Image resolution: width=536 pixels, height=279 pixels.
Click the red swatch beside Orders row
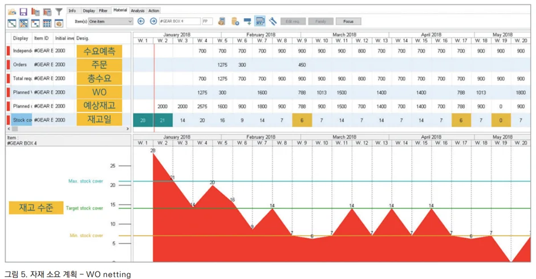pyautogui.click(x=8, y=65)
